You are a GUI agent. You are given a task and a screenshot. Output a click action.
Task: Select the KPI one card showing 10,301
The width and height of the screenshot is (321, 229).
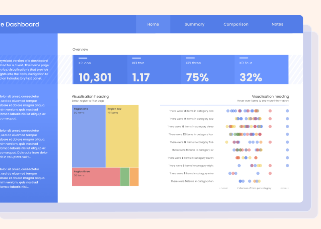[100, 70]
